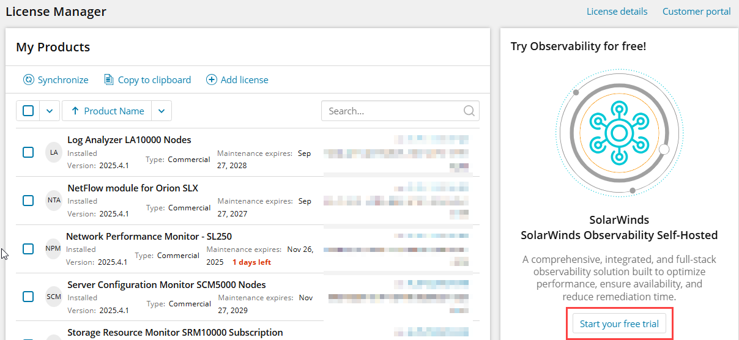
Task: Click the SCM product badge icon
Action: pyautogui.click(x=54, y=297)
